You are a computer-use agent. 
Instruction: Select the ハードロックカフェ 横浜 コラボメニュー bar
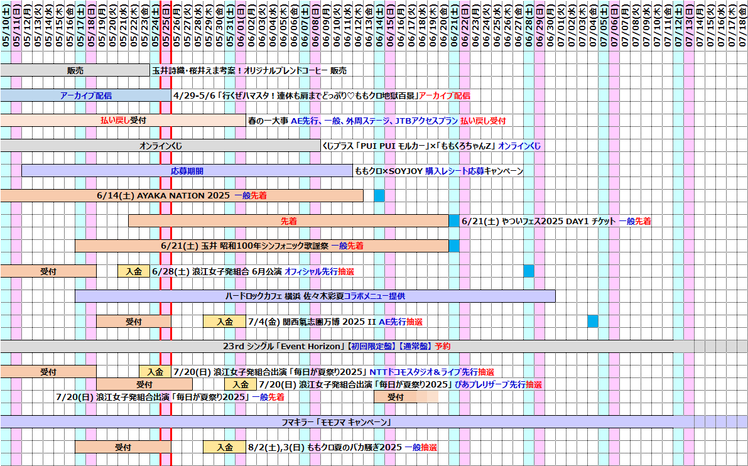(315, 296)
